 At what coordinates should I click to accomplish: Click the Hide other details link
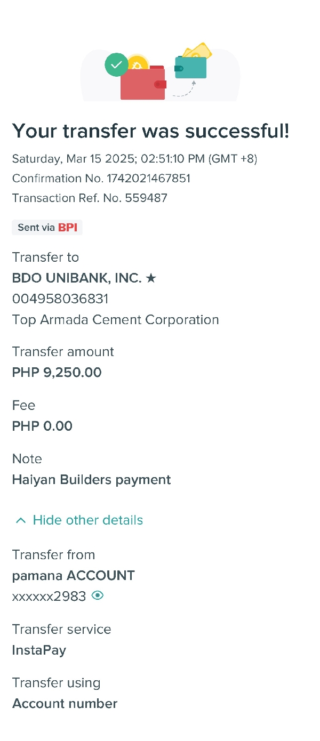pos(87,520)
